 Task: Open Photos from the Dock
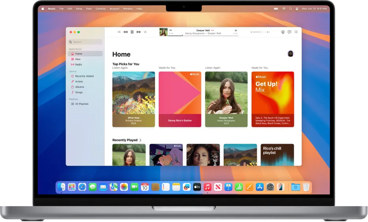(x=124, y=187)
